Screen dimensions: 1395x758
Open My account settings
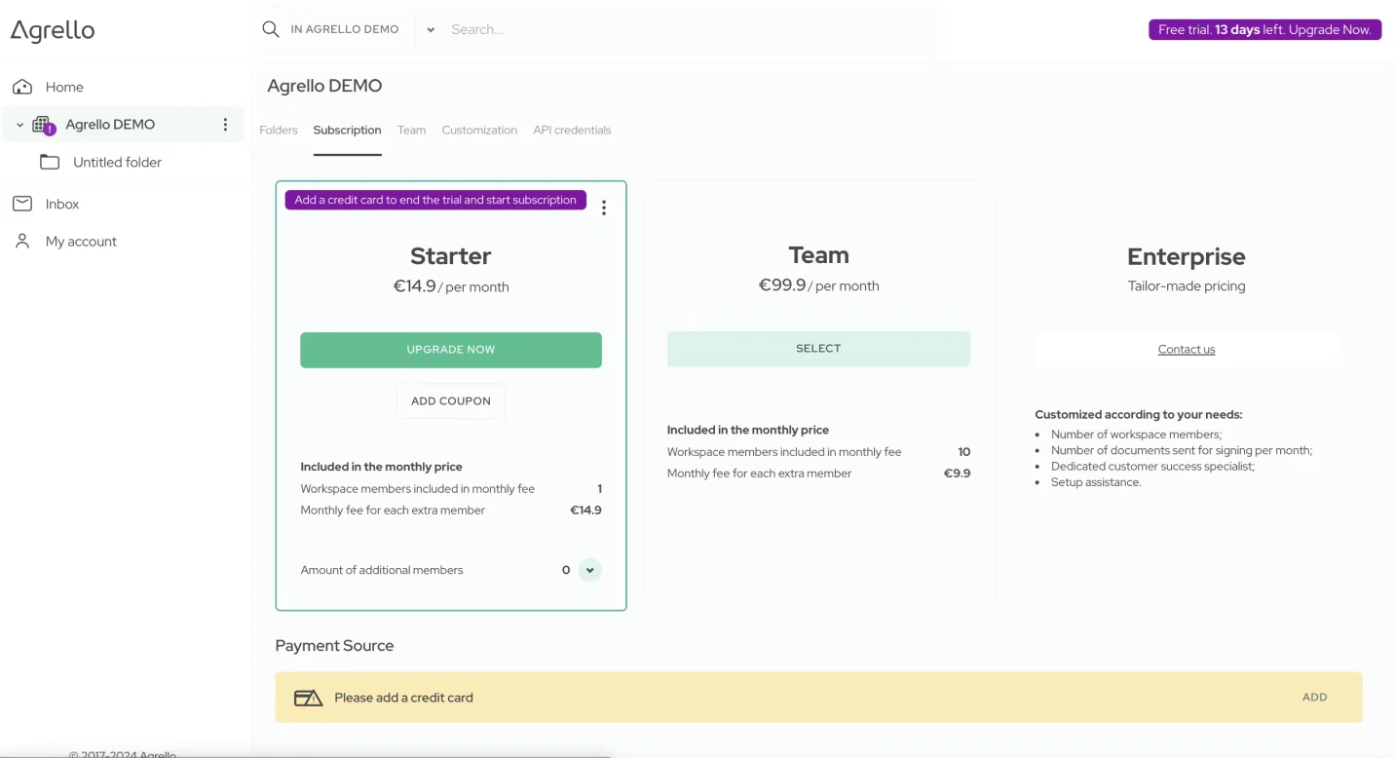82,241
